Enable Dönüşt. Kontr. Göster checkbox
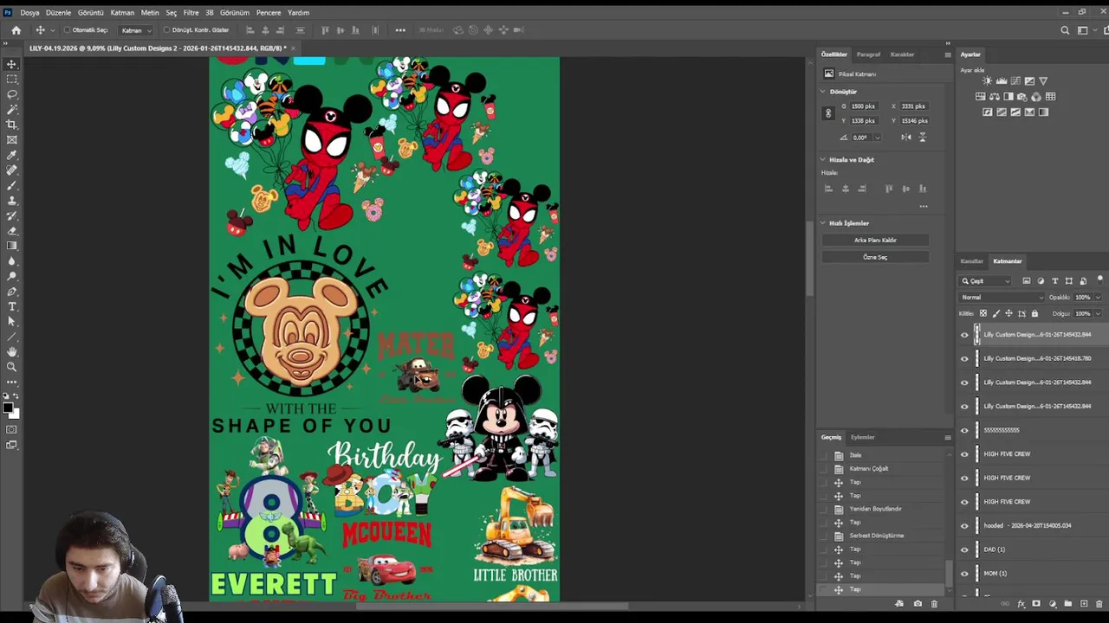The image size is (1109, 623). tap(166, 30)
